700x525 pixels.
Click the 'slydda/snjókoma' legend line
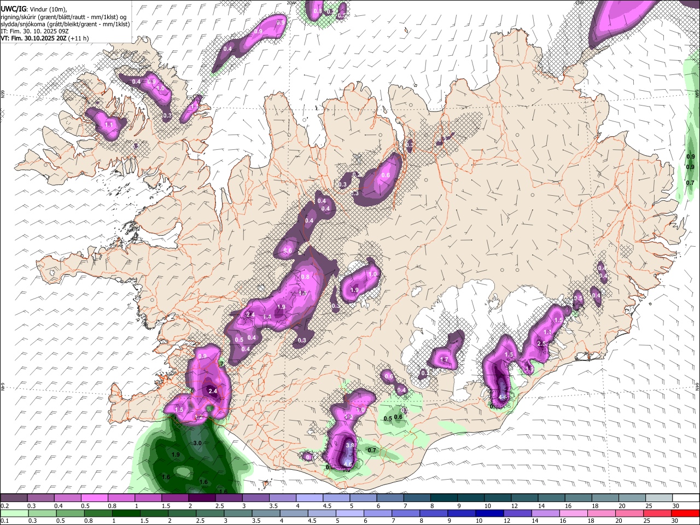65,24
